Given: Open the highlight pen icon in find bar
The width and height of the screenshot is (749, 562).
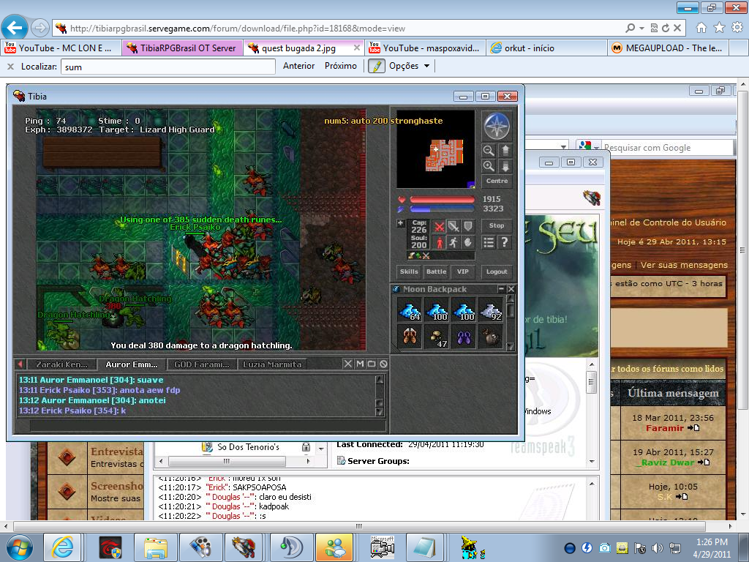Looking at the screenshot, I should tap(377, 66).
